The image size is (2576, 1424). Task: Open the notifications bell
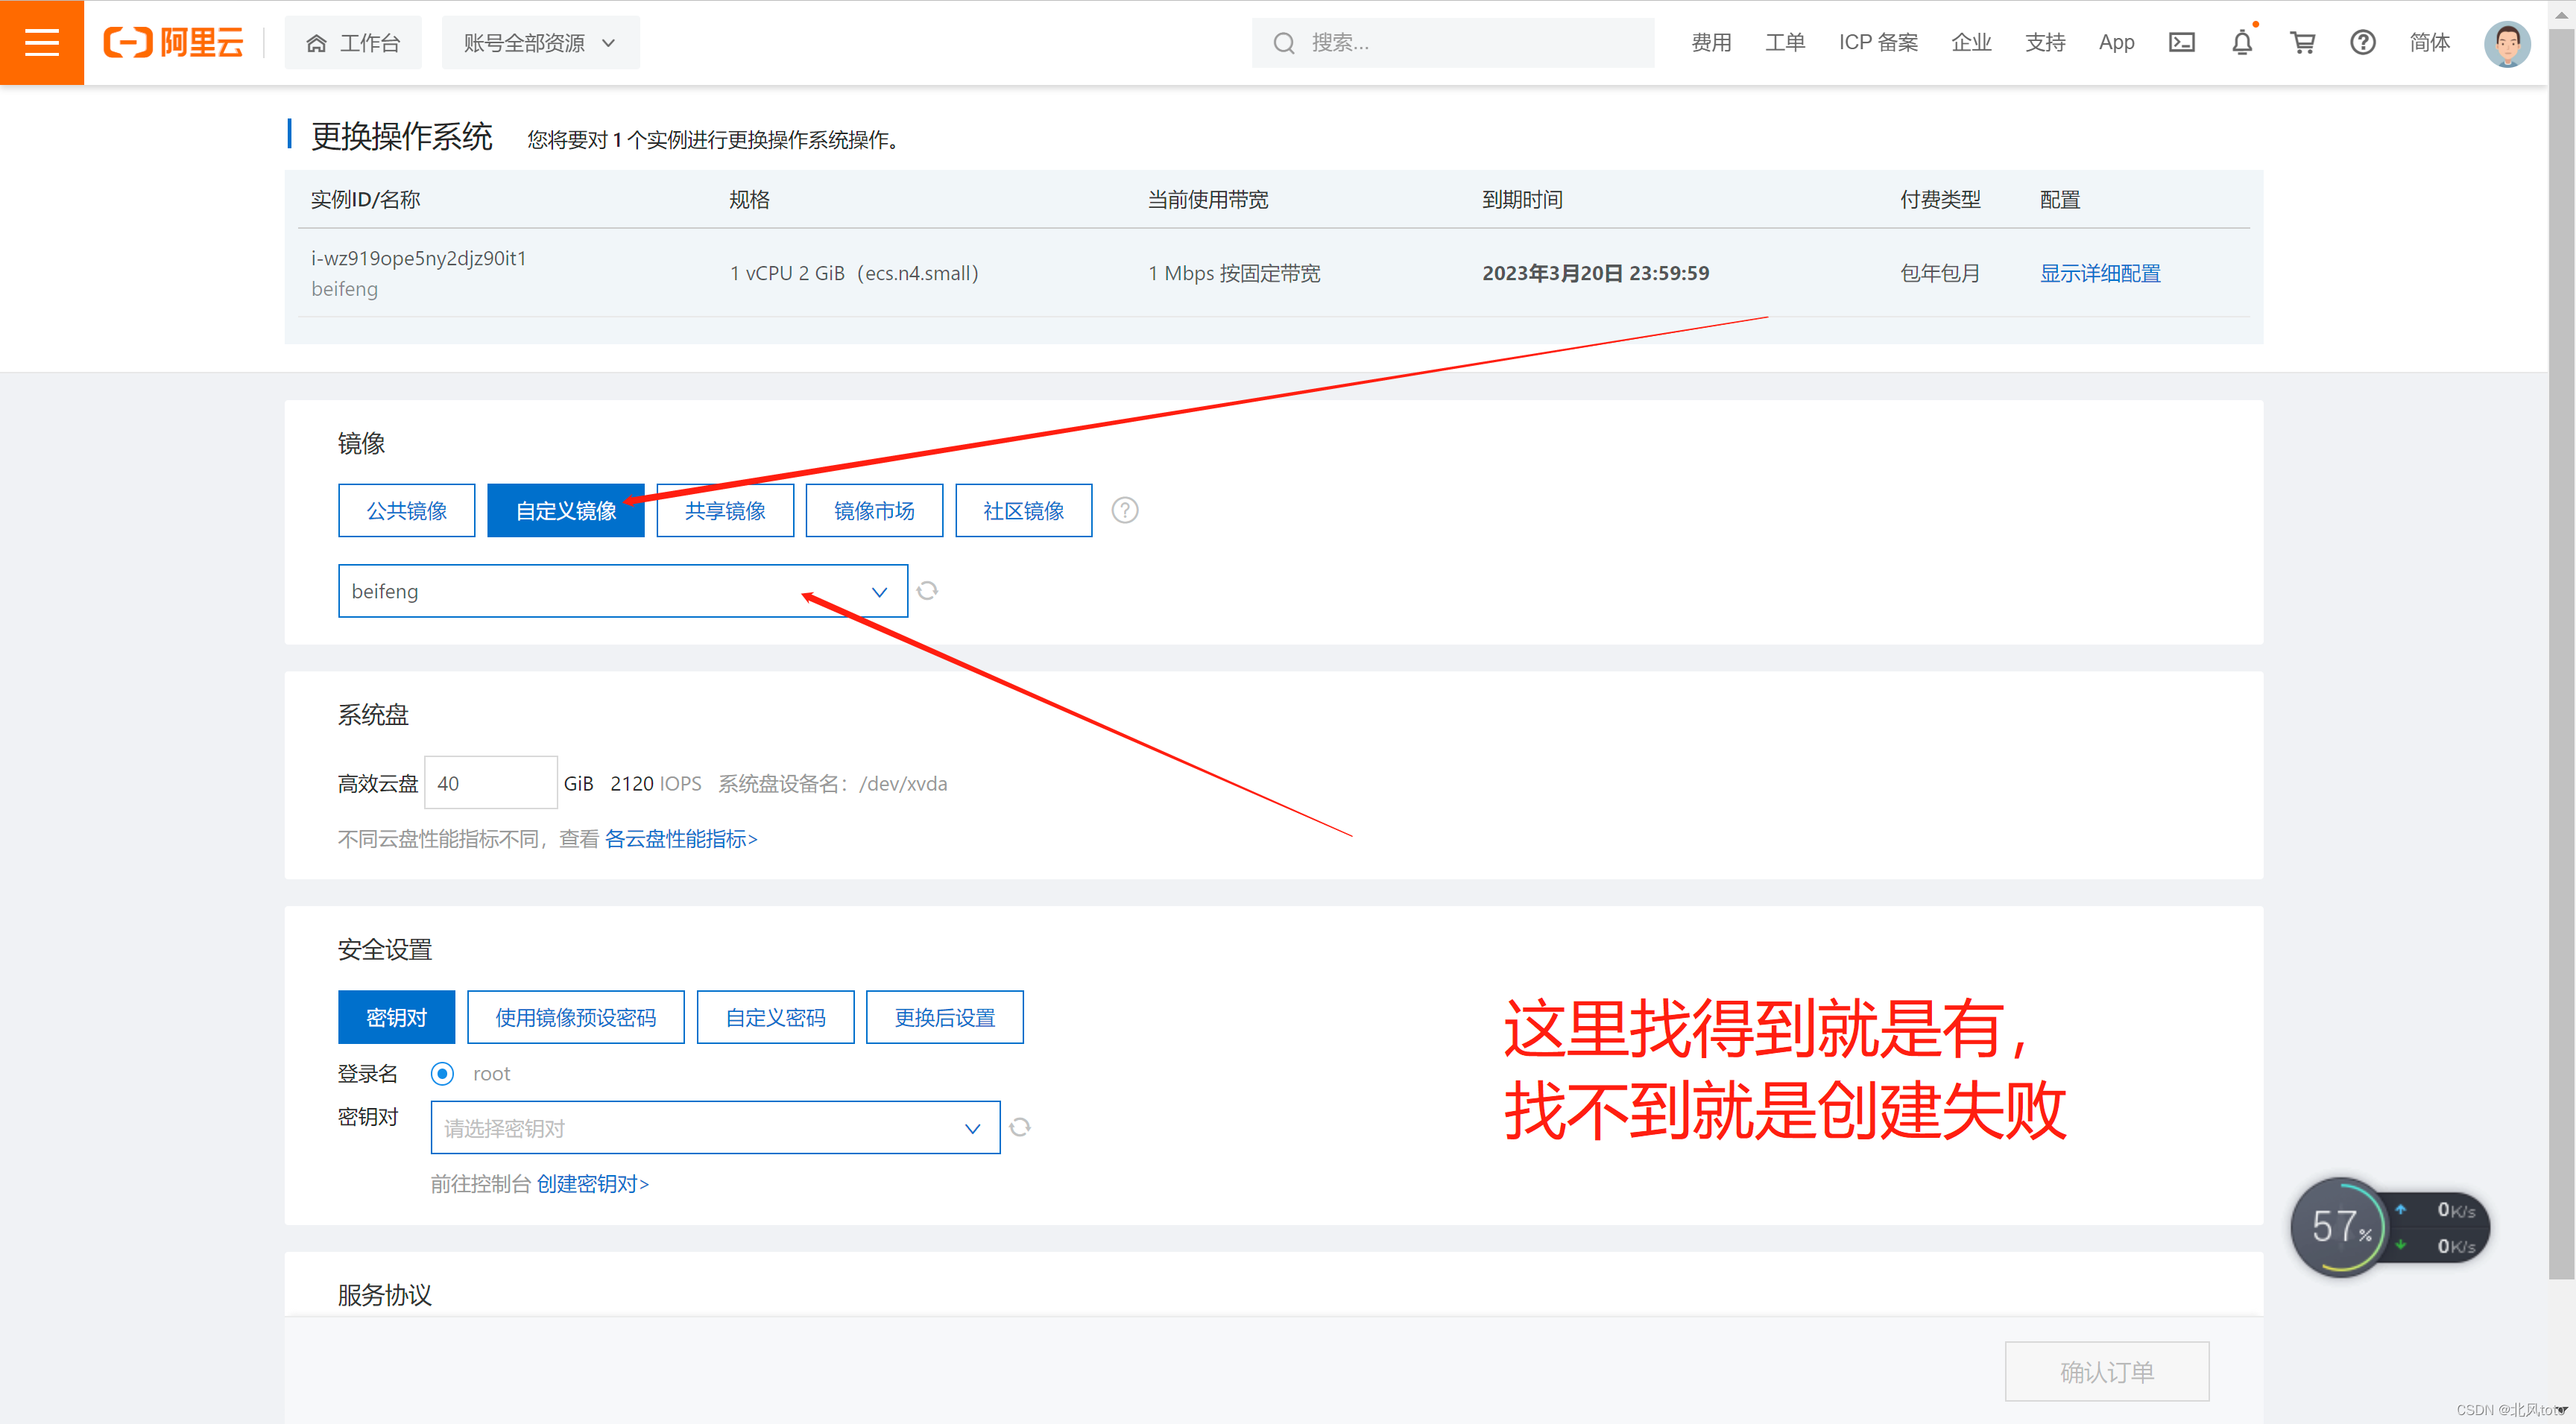[2242, 42]
